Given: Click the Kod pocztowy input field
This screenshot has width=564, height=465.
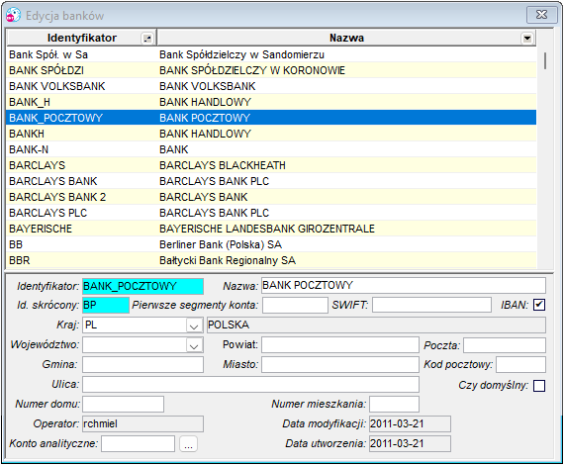Looking at the screenshot, I should coord(520,365).
